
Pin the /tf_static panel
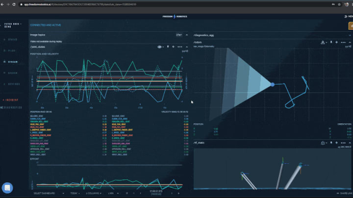(331, 143)
